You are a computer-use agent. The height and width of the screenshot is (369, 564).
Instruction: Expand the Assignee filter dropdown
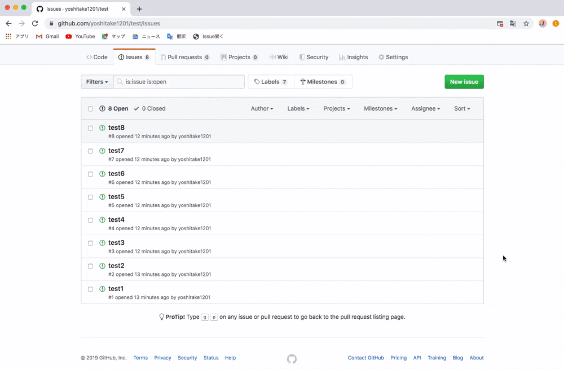pos(425,108)
